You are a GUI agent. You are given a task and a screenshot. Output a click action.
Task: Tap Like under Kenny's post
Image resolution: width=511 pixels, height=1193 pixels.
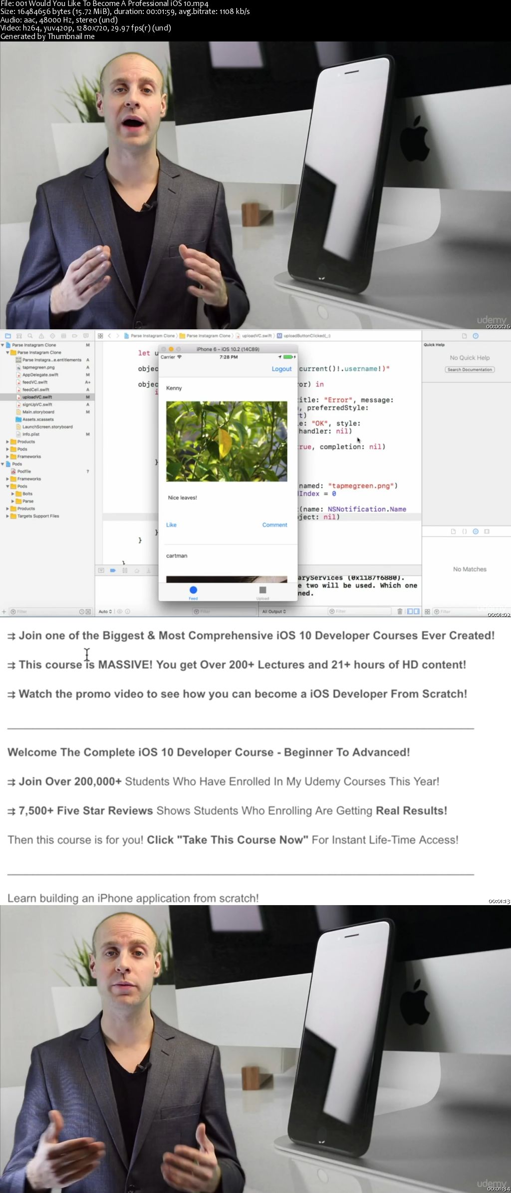[171, 525]
